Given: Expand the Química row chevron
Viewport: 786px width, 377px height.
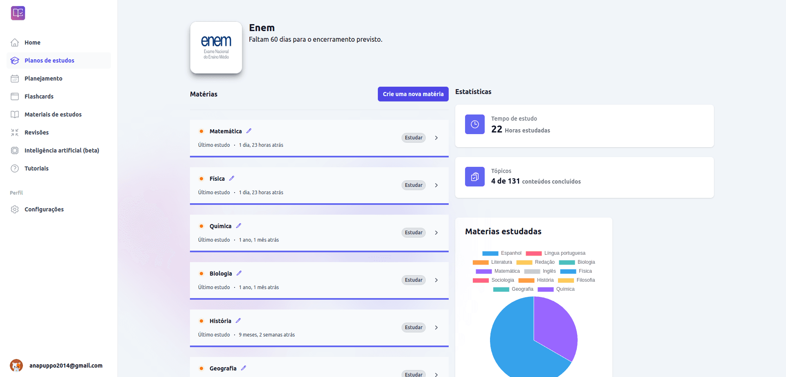Looking at the screenshot, I should (436, 233).
